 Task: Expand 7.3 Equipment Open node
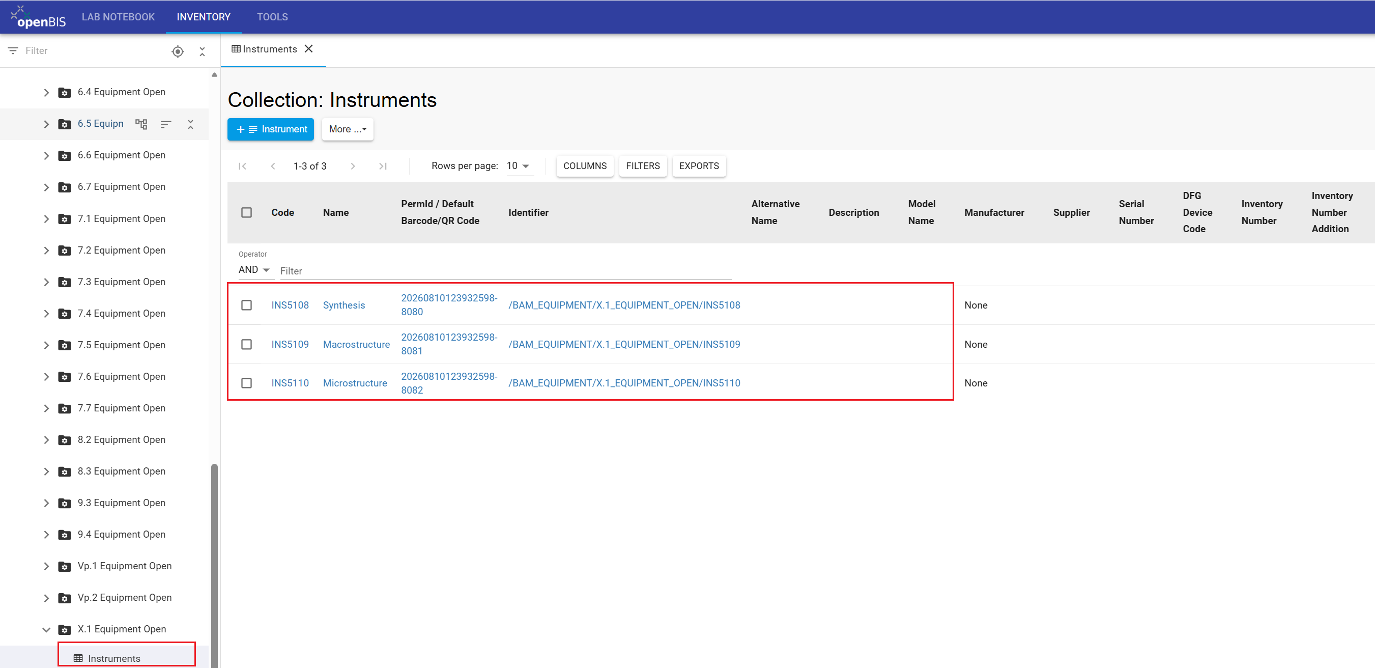coord(46,282)
